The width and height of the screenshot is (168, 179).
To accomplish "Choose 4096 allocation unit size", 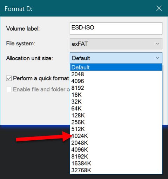I will tap(116, 81).
